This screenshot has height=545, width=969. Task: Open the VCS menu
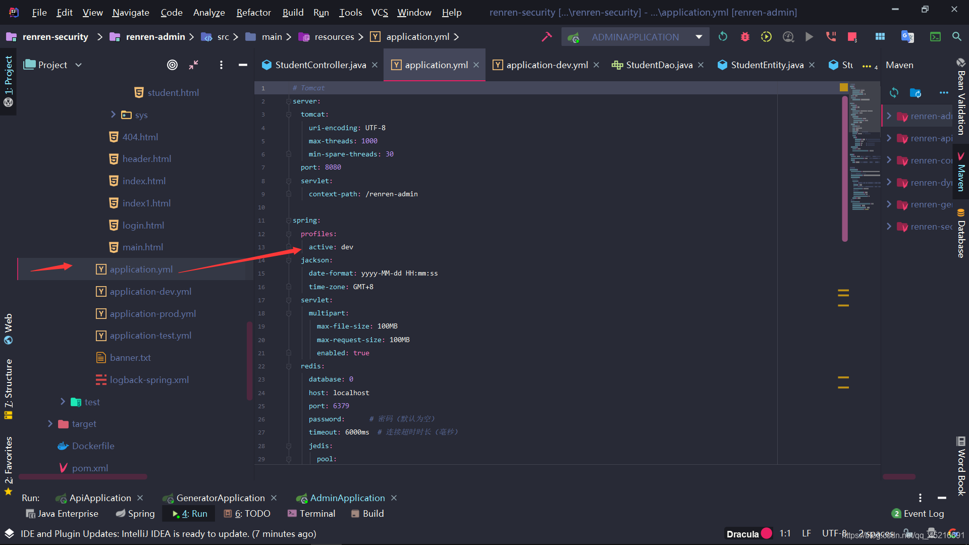point(380,12)
